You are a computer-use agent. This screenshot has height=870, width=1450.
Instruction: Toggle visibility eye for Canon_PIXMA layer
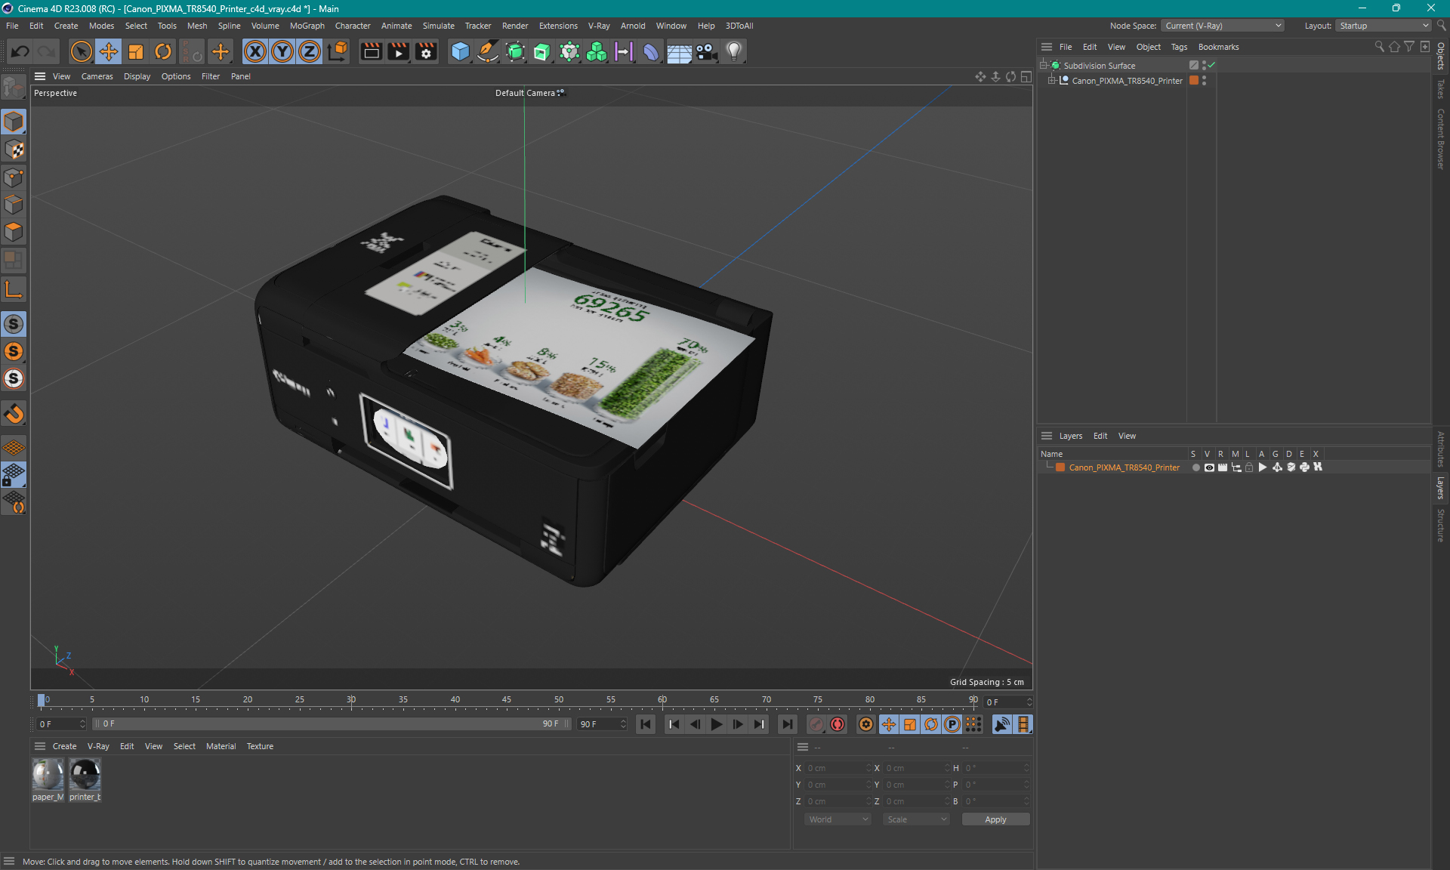pos(1209,467)
